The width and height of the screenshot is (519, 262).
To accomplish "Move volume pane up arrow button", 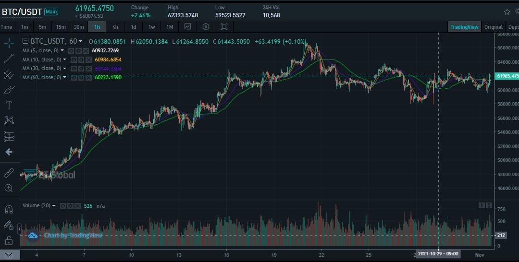I will 482,205.
